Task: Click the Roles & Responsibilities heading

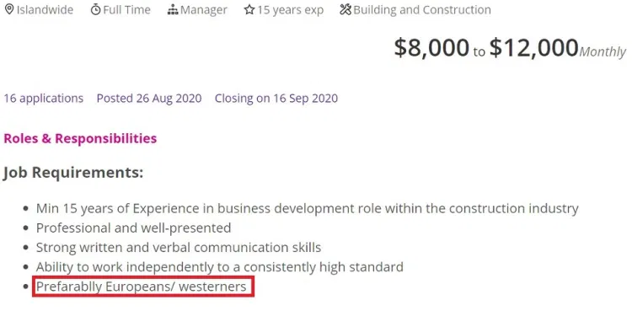Action: [x=80, y=138]
